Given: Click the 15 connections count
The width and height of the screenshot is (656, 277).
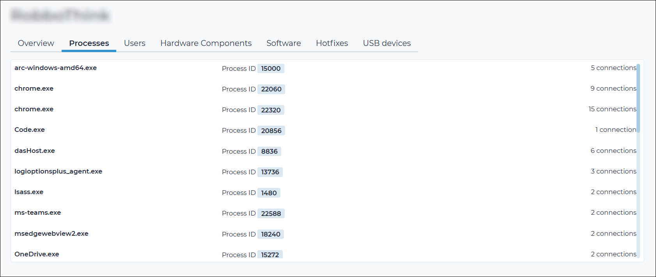Looking at the screenshot, I should coord(612,109).
